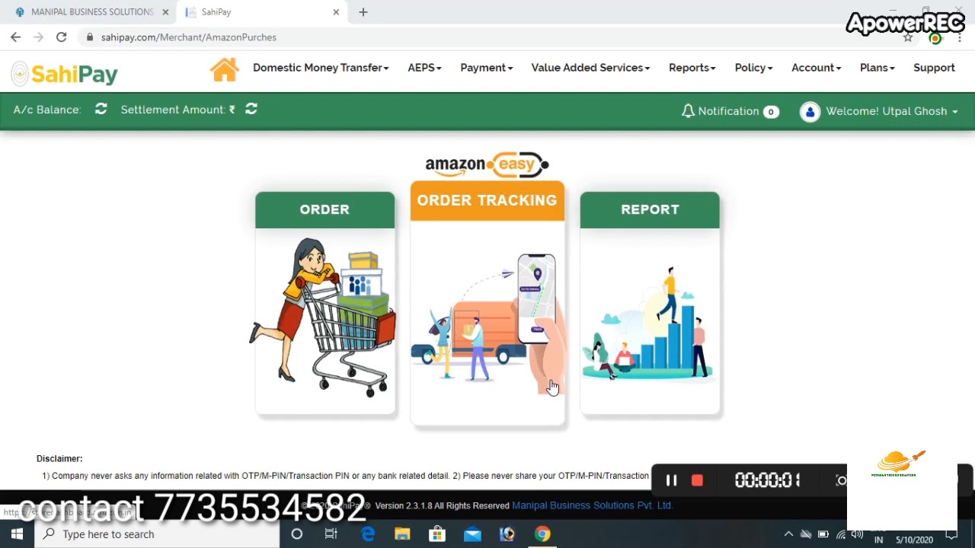
Task: Open File Explorer from the taskbar
Action: coord(402,534)
